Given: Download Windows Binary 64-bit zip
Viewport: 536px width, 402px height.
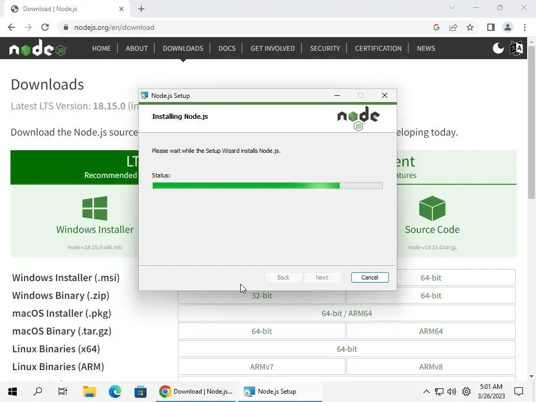Looking at the screenshot, I should click(431, 295).
